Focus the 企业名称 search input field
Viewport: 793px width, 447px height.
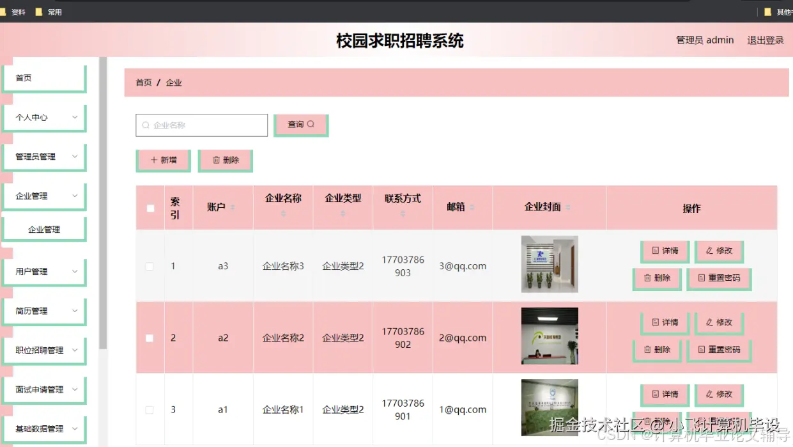point(201,125)
